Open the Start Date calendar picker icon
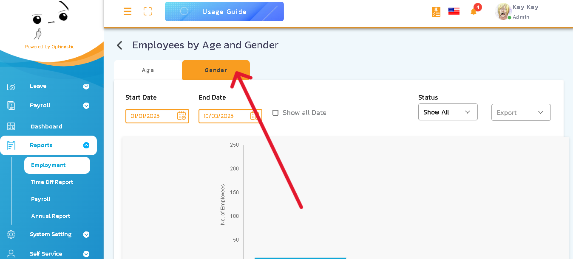573x259 pixels. point(182,116)
